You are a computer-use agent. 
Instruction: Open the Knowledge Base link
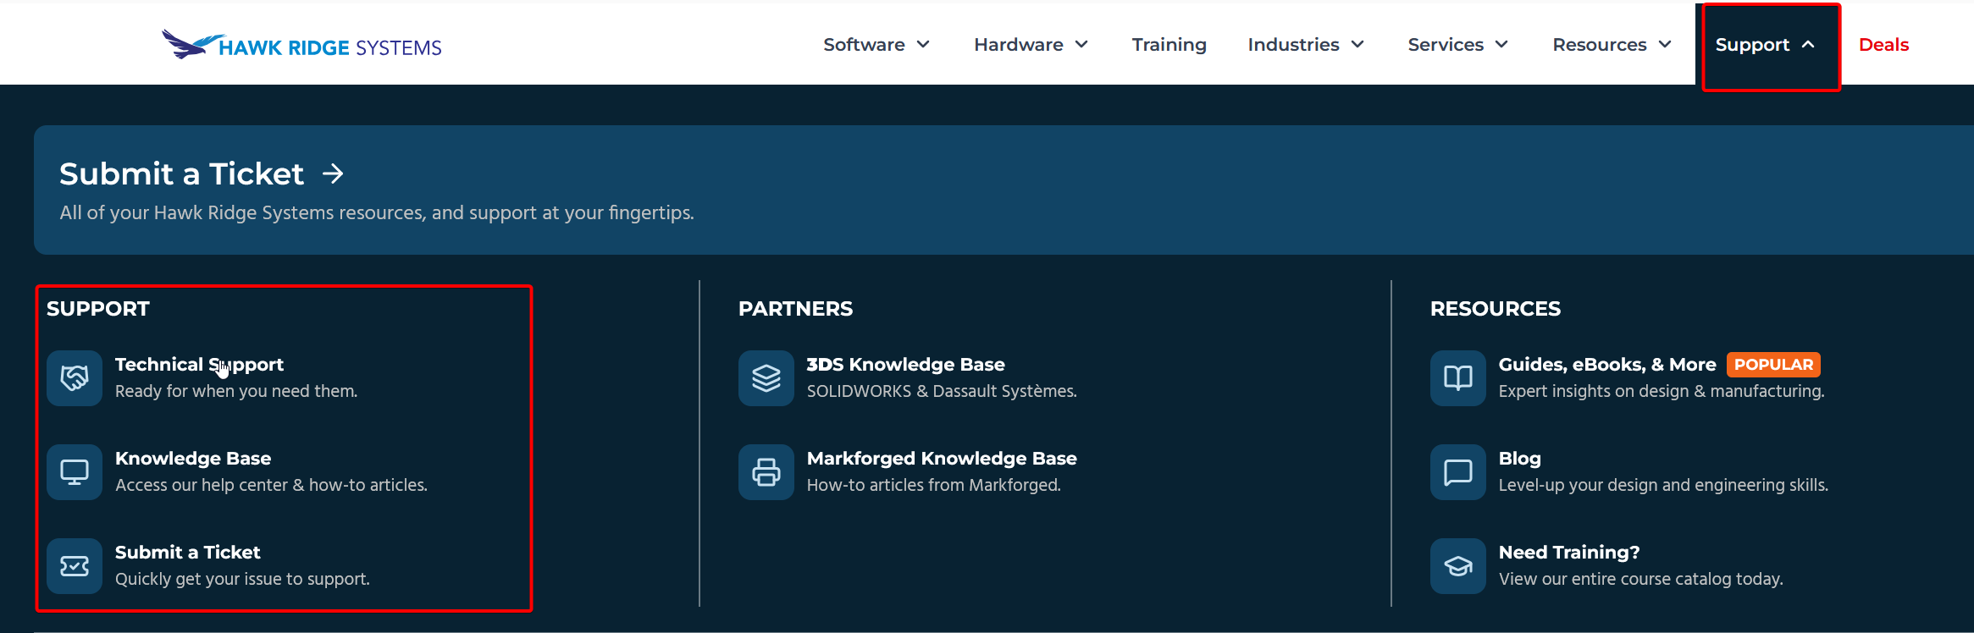pos(193,458)
